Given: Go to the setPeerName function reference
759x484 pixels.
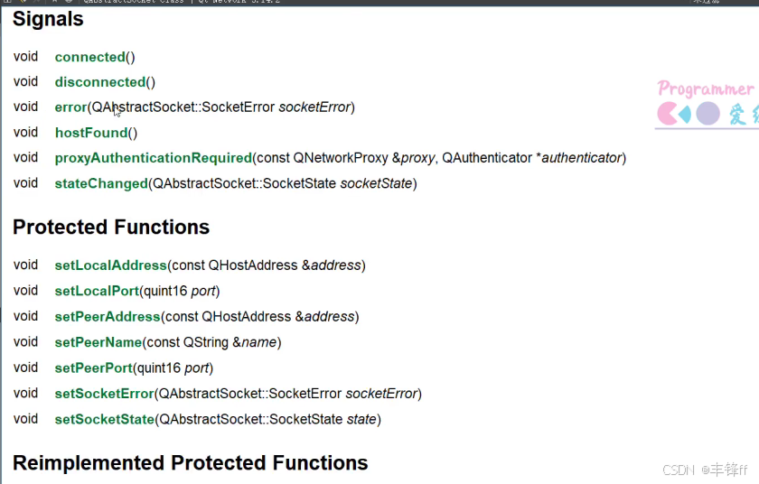Looking at the screenshot, I should pos(98,342).
